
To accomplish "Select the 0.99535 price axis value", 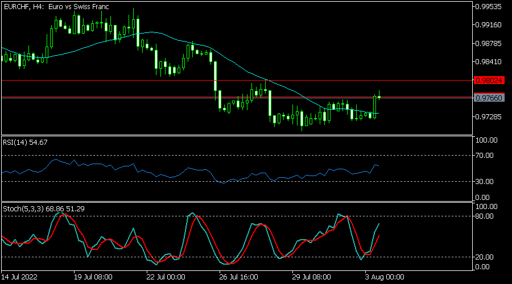I will click(489, 6).
